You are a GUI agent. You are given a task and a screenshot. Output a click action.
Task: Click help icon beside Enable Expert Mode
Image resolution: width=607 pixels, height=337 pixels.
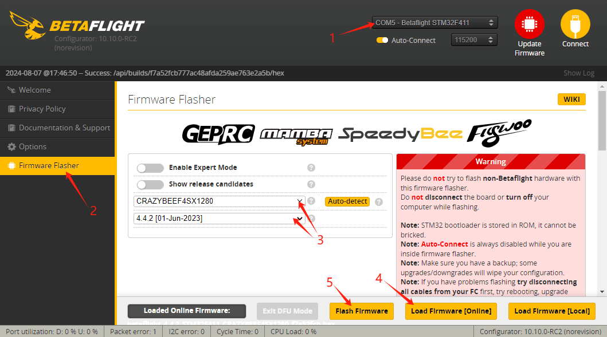311,168
